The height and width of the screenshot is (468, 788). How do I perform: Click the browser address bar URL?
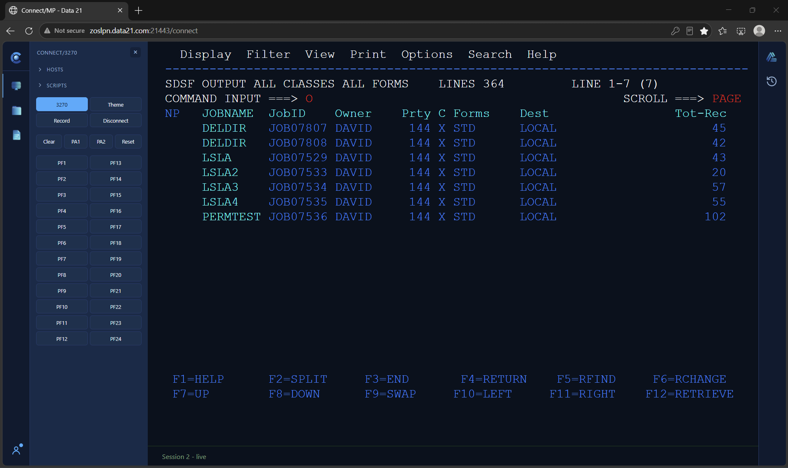[144, 31]
